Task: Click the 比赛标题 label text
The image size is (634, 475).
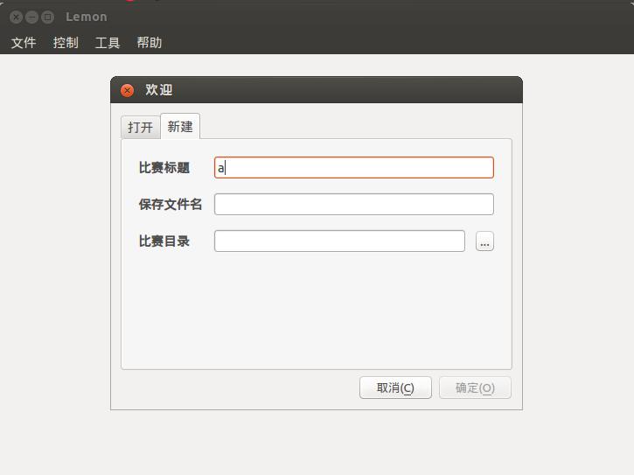Action: [x=164, y=167]
